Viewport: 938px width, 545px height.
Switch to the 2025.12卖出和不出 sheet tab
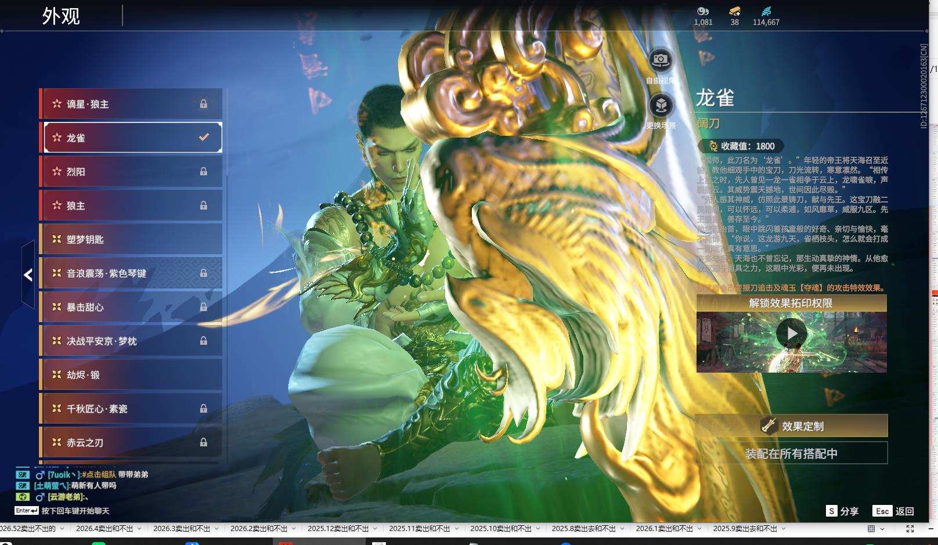338,529
